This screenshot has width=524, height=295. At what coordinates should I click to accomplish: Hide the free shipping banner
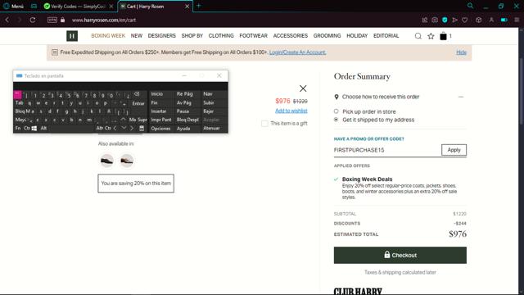click(461, 52)
